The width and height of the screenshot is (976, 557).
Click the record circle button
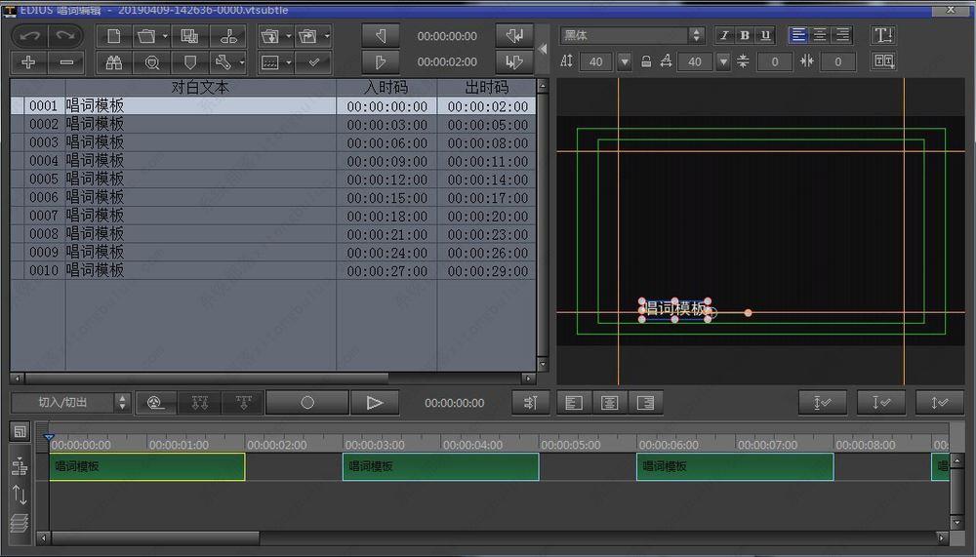[x=307, y=403]
